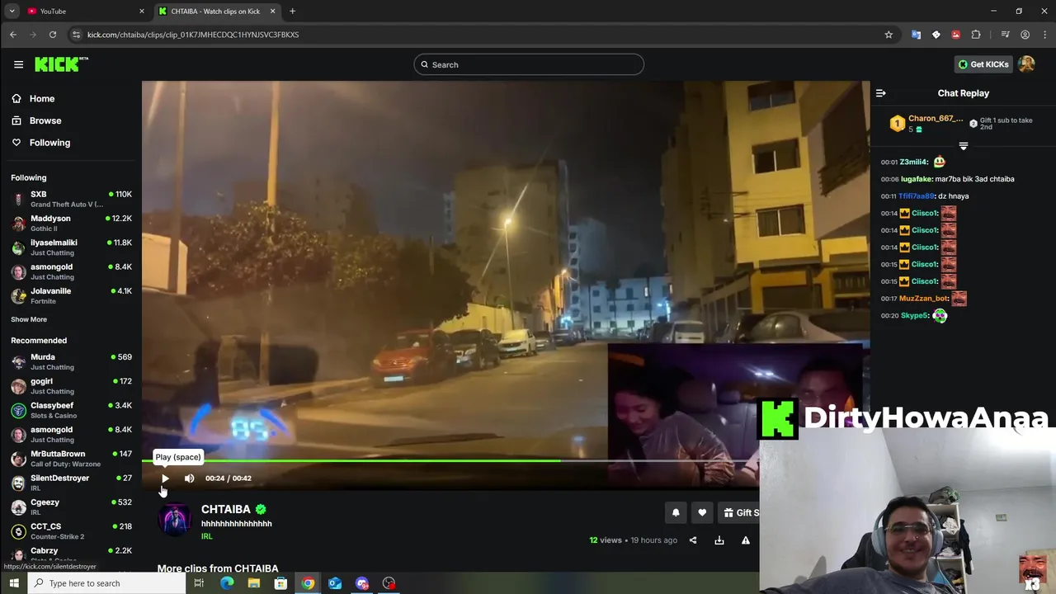This screenshot has height=594, width=1056.
Task: Expand the gifter leaderboard under Charon_667
Action: pos(963,146)
